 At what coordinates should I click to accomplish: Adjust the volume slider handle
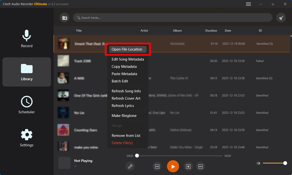point(285,163)
